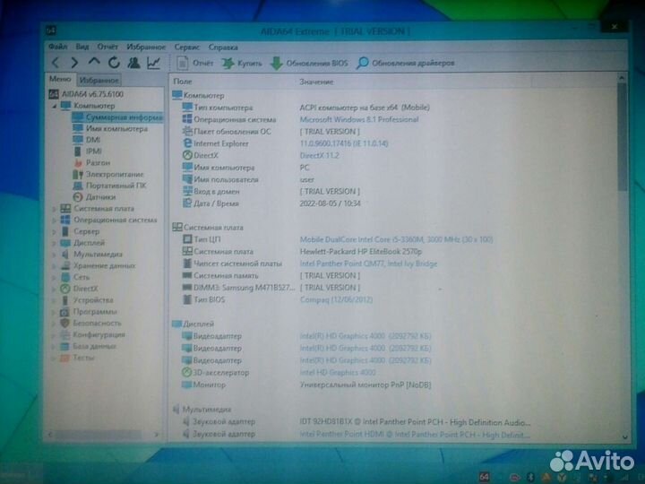This screenshot has width=645, height=484.
Task: Open the Отчёт menu in menu bar
Action: tap(107, 47)
